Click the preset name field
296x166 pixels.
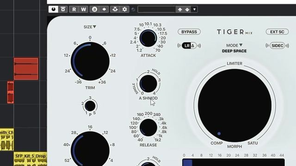[x=157, y=9]
